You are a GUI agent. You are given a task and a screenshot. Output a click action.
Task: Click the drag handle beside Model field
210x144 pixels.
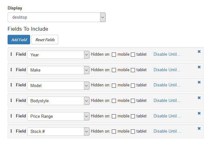(x=11, y=85)
